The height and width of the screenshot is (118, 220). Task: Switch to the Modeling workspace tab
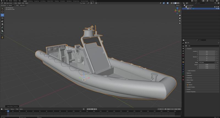[30, 1]
